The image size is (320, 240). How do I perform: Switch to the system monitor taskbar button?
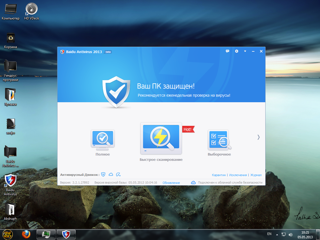(46, 234)
